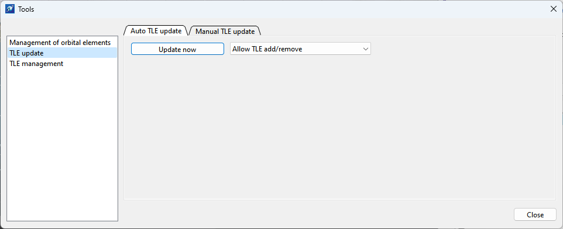The image size is (563, 229).
Task: Open the Allow TLE add/remove combo box
Action: pos(300,49)
